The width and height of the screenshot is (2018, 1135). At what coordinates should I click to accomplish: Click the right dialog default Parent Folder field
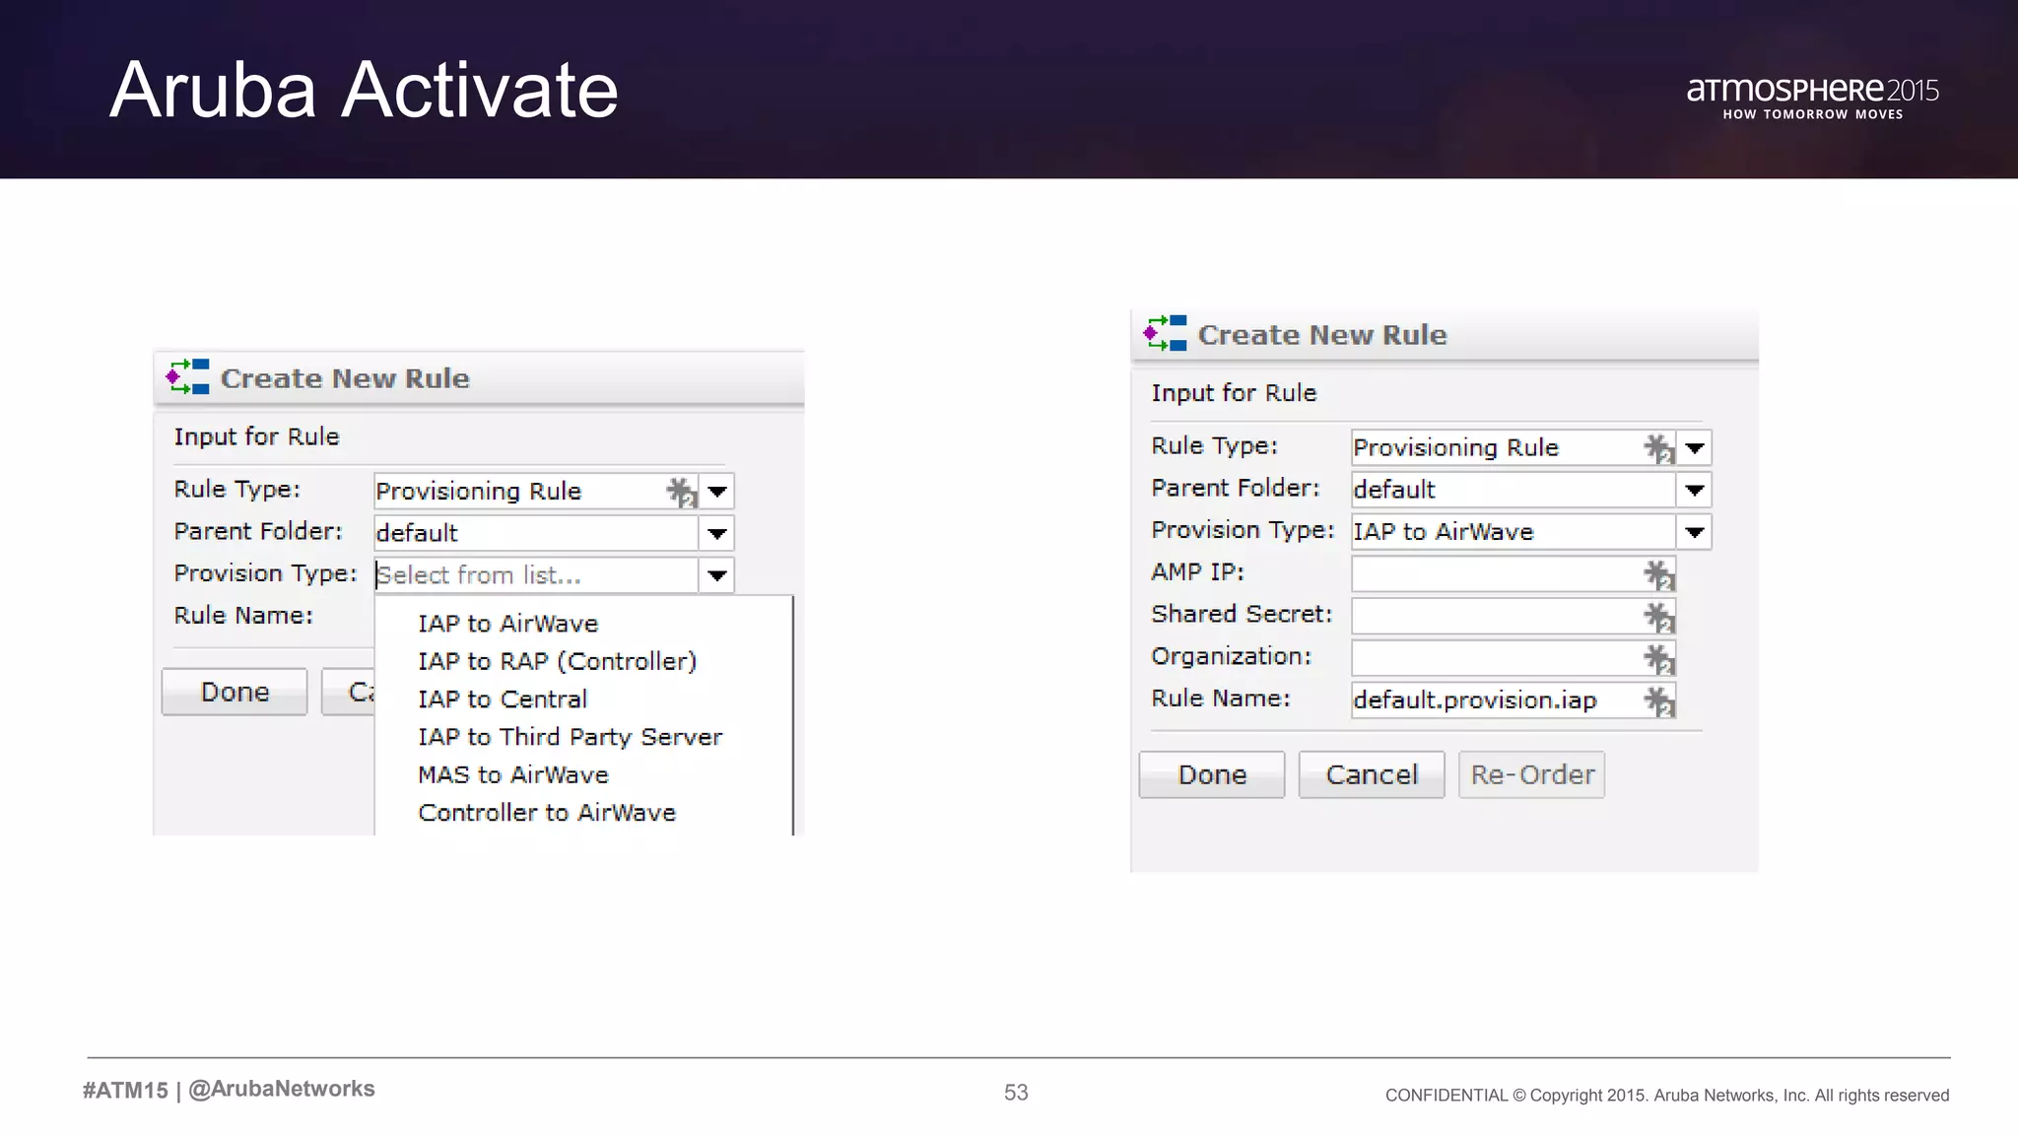1513,490
